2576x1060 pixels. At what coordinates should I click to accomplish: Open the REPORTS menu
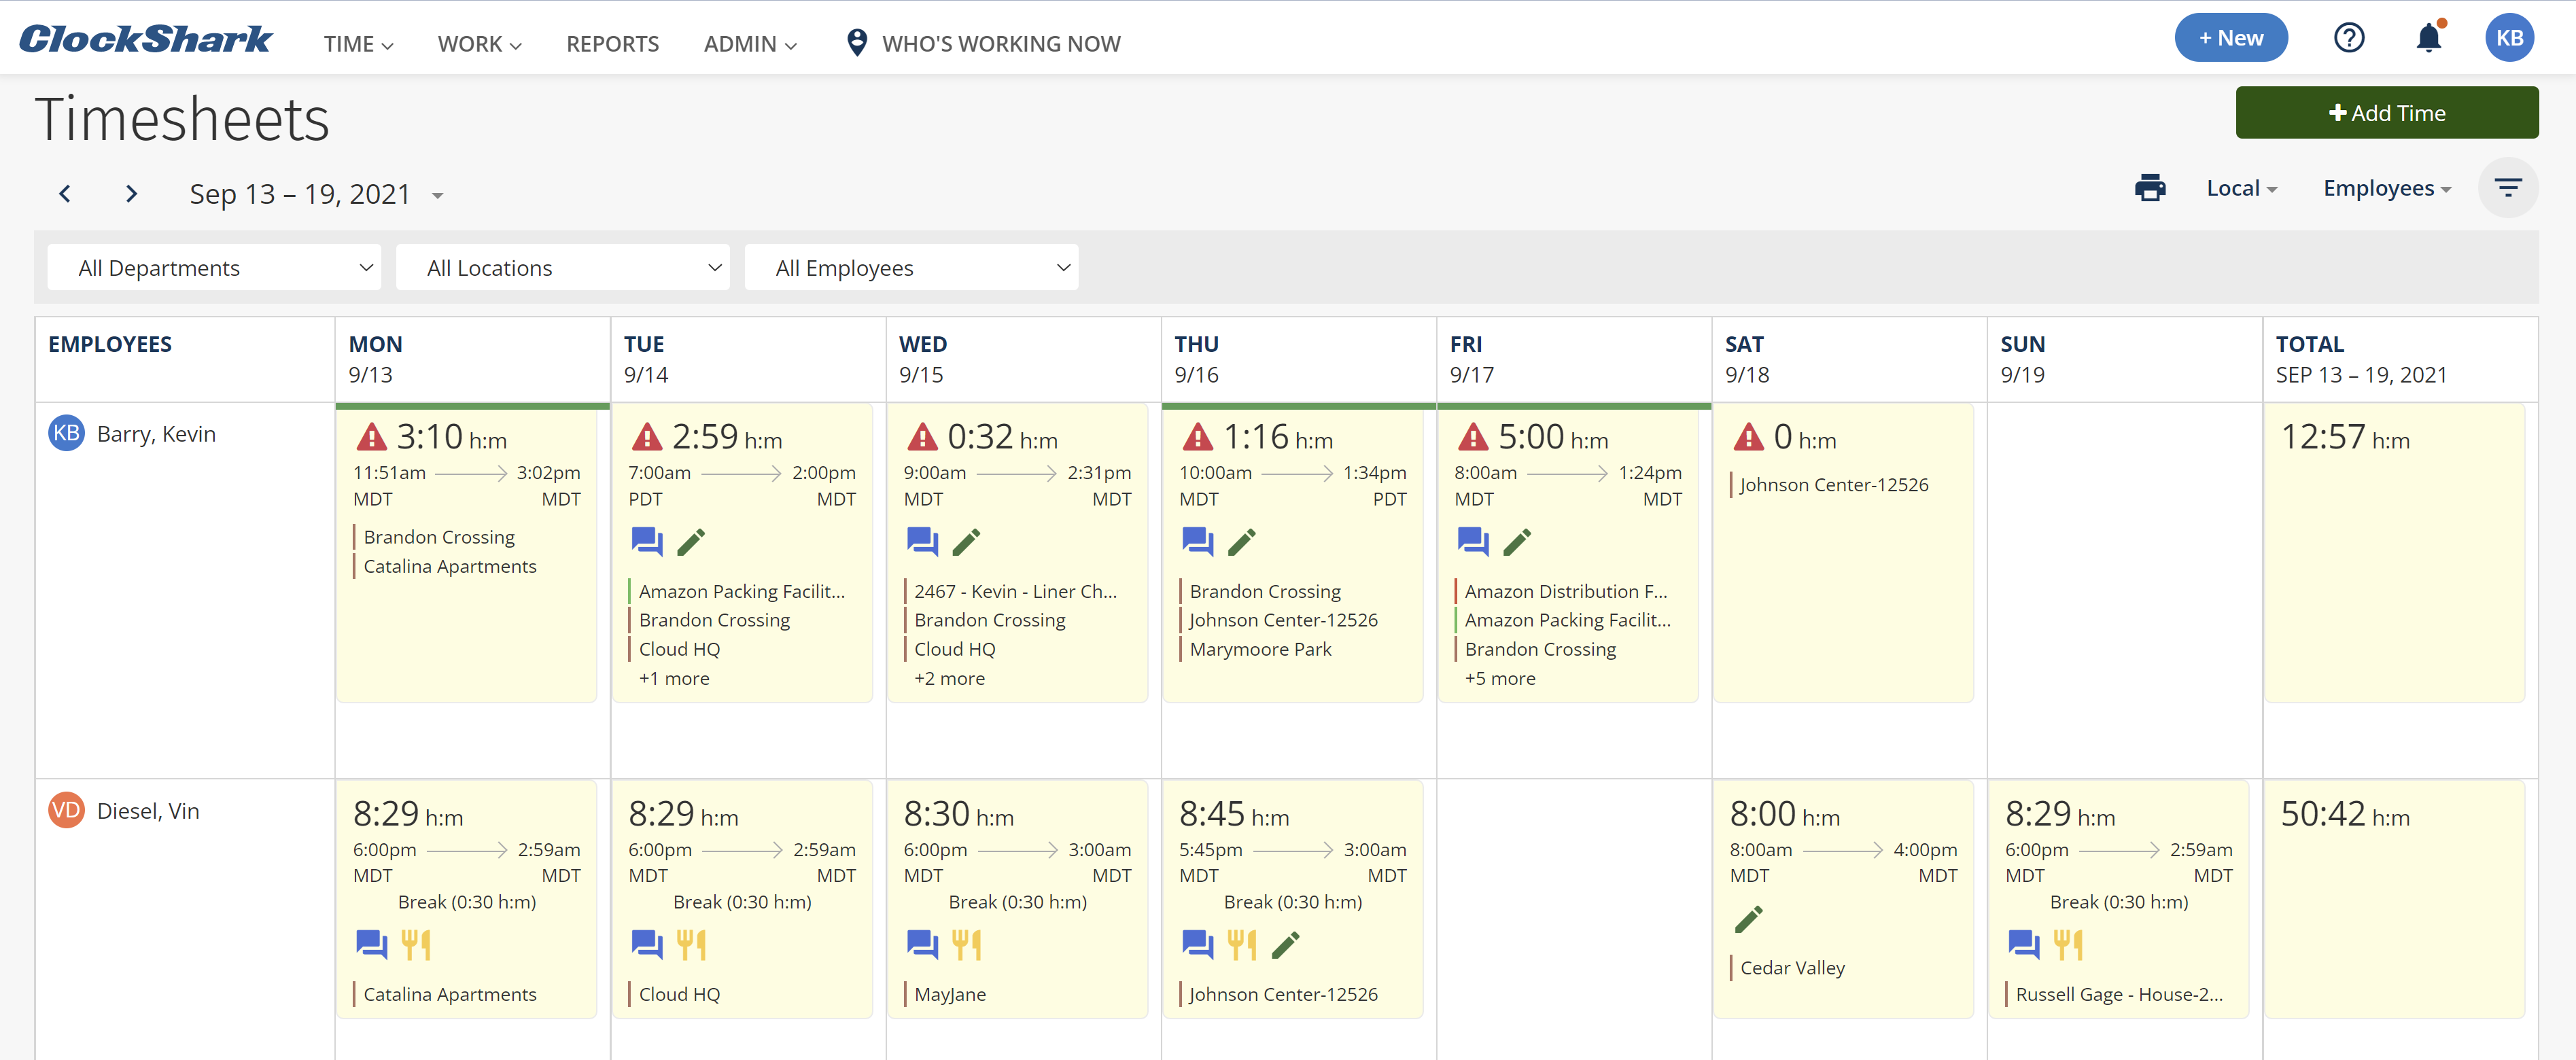tap(612, 43)
